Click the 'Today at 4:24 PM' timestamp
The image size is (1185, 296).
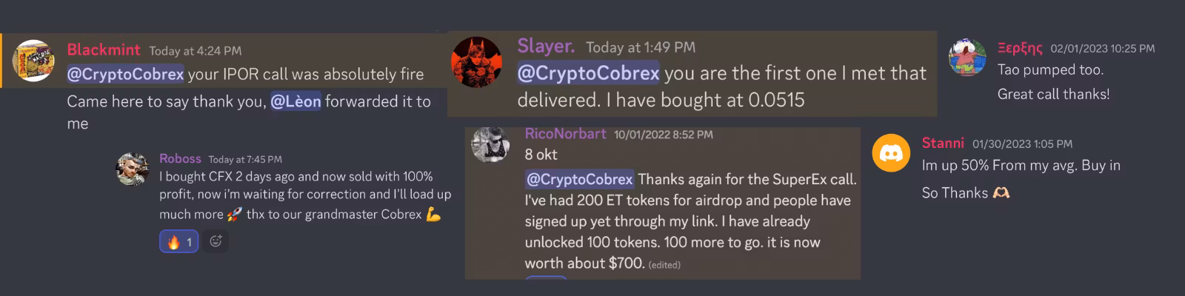[195, 51]
